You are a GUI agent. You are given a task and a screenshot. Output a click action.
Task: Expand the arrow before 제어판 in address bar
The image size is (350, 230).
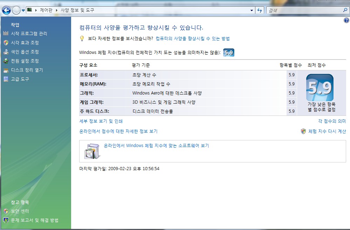click(36, 10)
